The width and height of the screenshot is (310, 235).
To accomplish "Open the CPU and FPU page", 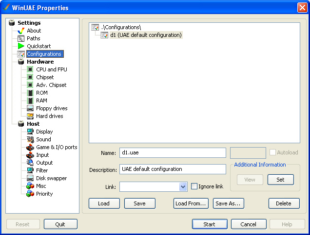I will point(52,69).
